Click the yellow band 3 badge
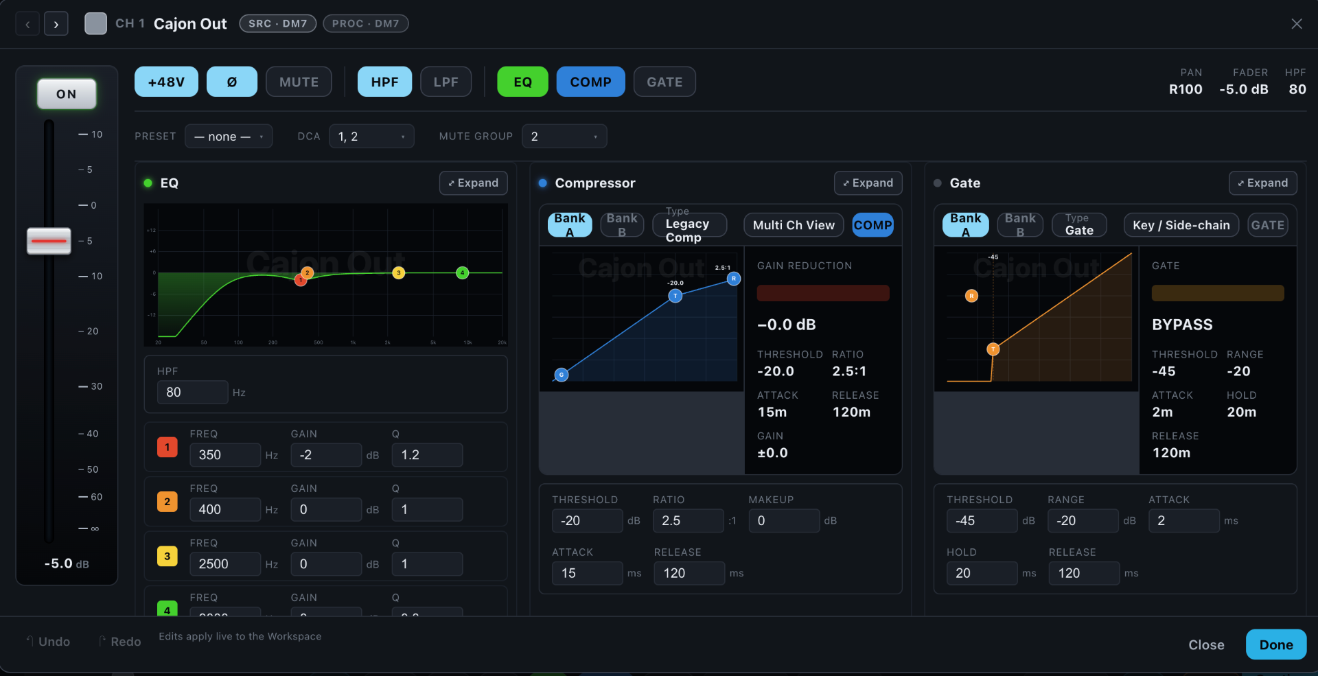The image size is (1318, 676). point(167,556)
